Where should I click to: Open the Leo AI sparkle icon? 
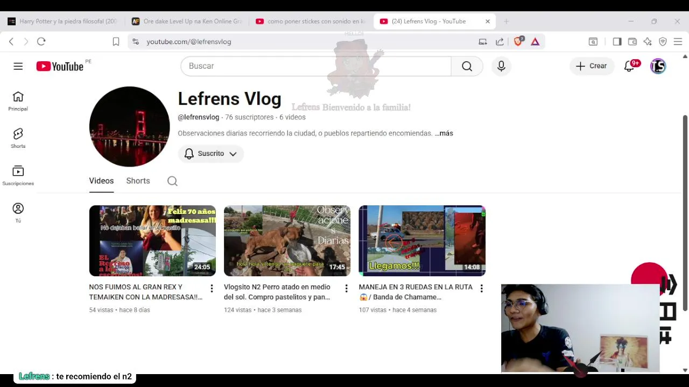648,41
